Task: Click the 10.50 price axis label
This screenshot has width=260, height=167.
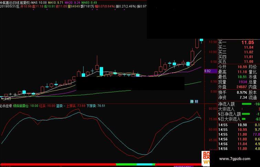Action: pos(213,42)
